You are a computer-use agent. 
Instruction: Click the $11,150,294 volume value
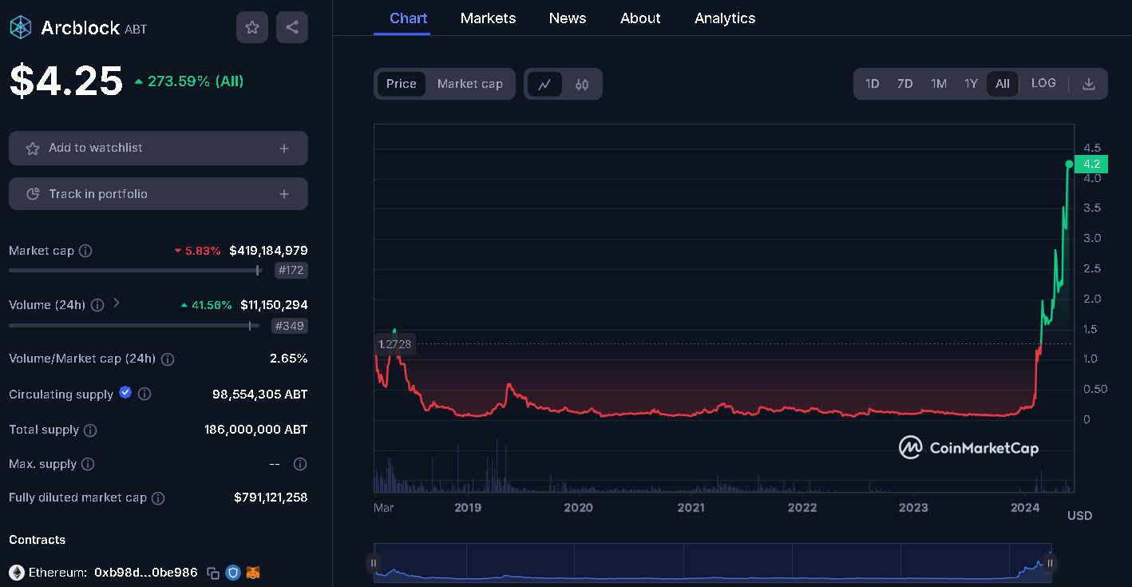click(274, 305)
